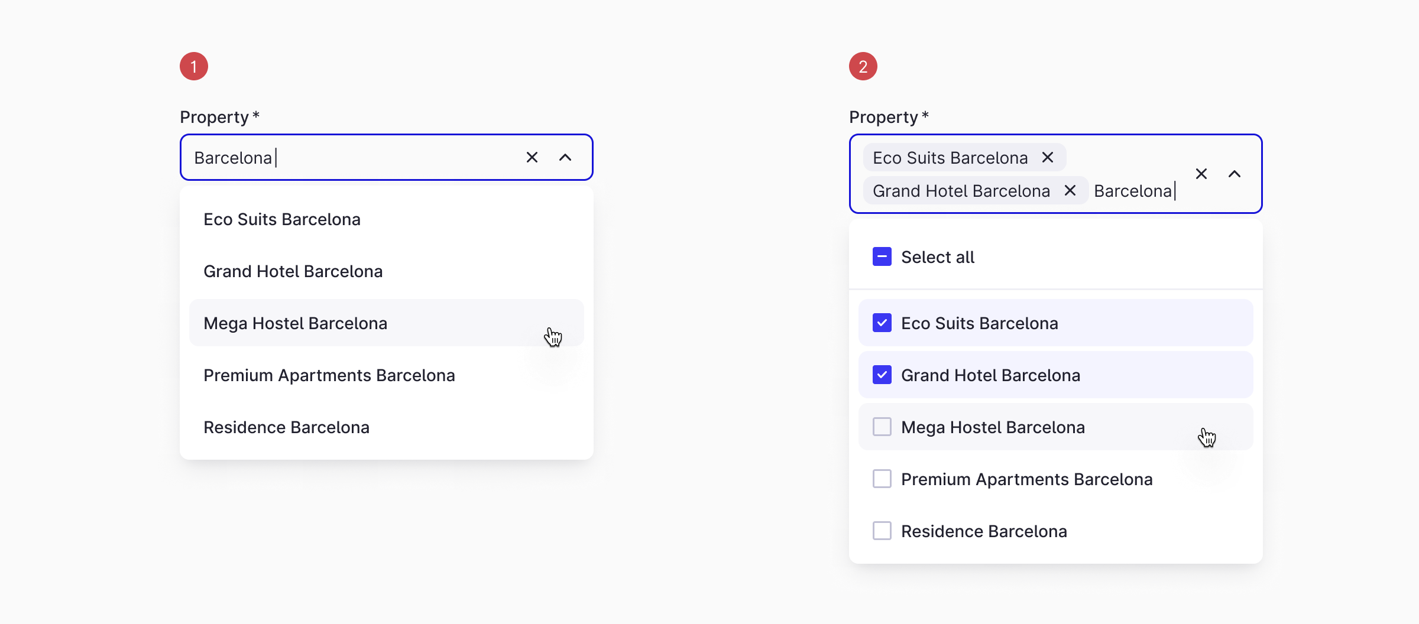
Task: Click the red badge numbered 2
Action: (863, 66)
